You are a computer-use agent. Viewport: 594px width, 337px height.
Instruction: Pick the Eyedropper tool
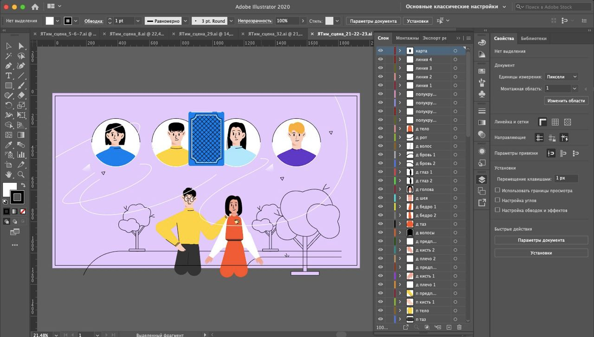(x=8, y=145)
